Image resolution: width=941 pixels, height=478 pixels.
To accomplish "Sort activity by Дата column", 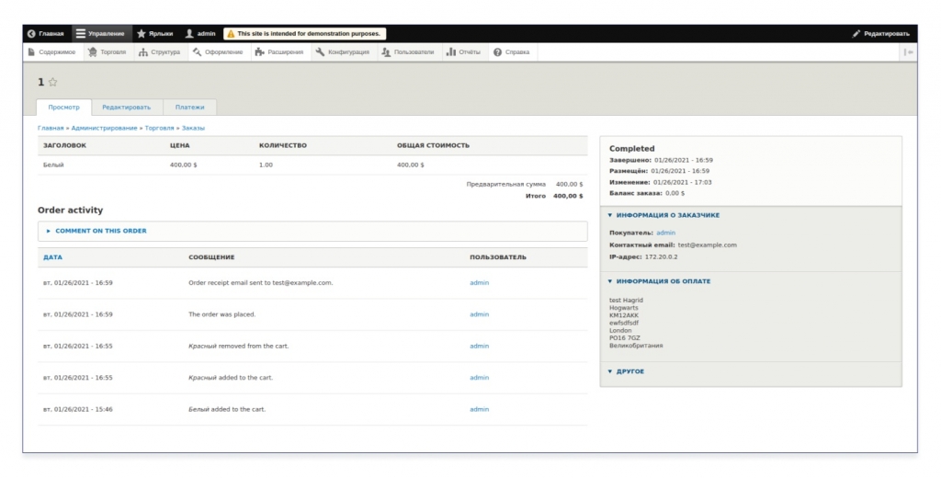I will click(52, 257).
